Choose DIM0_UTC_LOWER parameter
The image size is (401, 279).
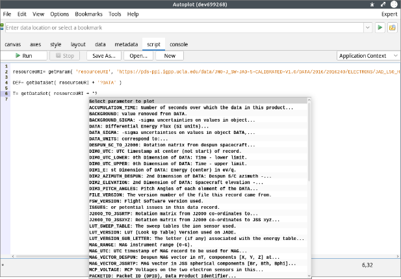pos(198,157)
